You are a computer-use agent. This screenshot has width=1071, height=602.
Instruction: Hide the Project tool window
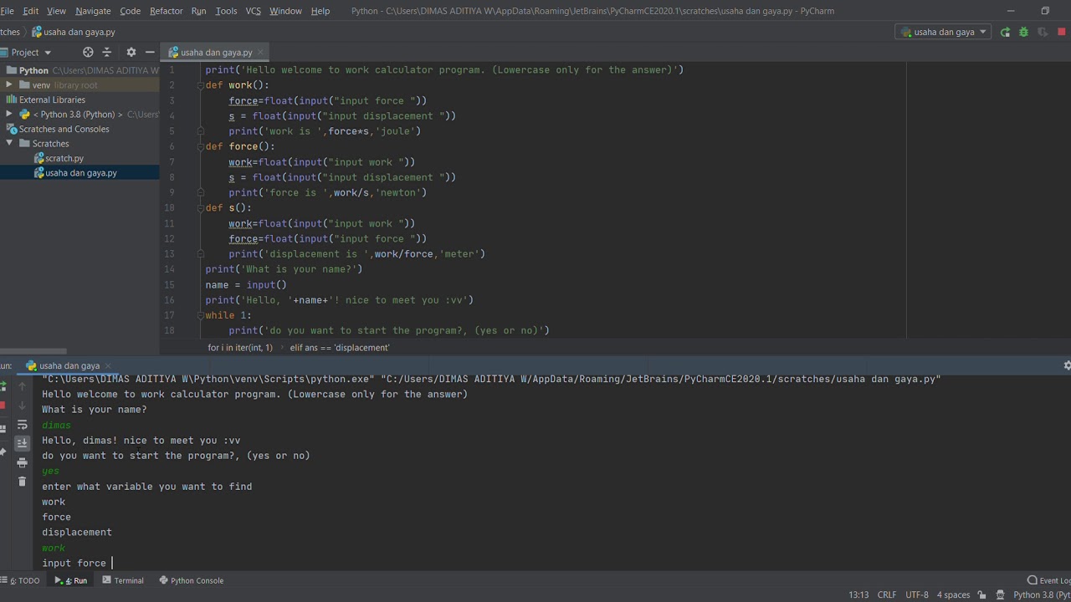[x=150, y=52]
